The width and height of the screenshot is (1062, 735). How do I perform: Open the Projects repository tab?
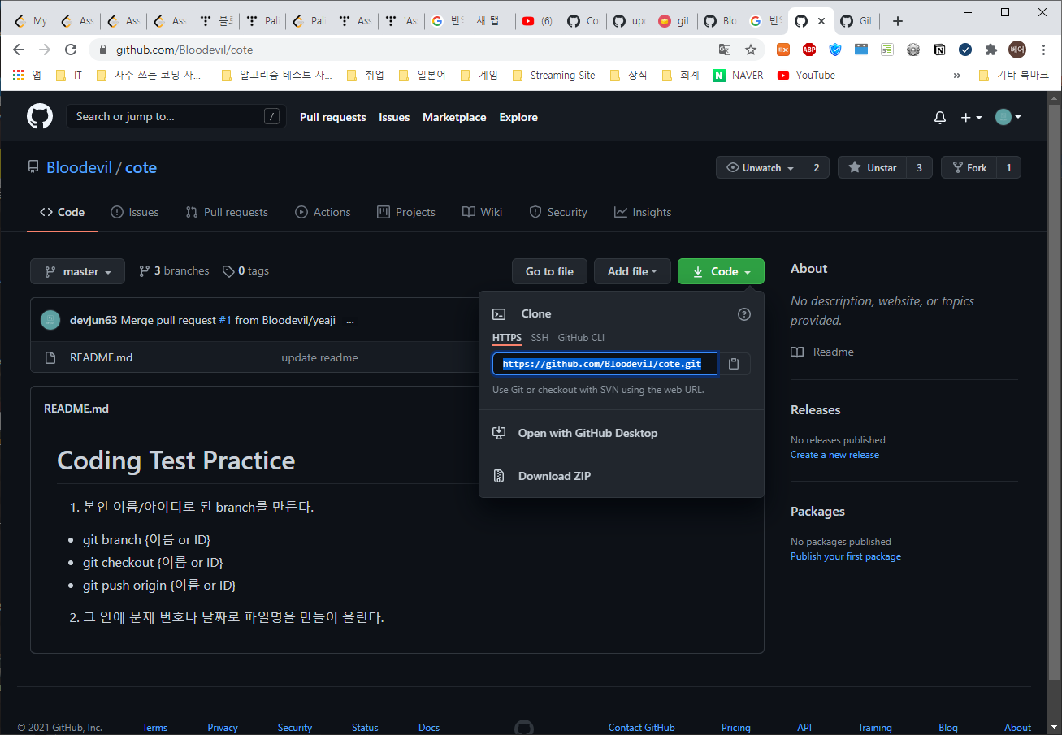point(406,212)
